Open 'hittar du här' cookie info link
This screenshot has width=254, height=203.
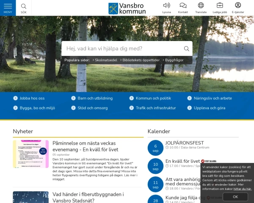243,189
